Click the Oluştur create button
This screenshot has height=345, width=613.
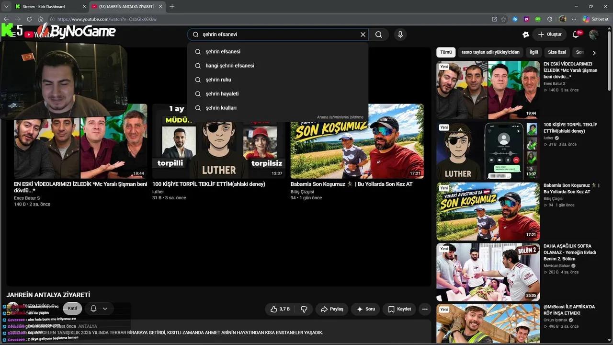[550, 34]
